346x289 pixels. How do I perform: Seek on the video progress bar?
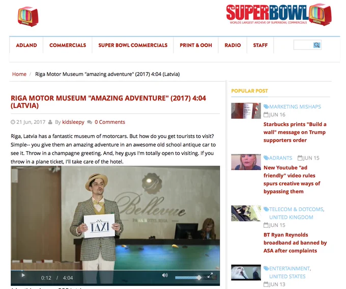pyautogui.click(x=115, y=270)
